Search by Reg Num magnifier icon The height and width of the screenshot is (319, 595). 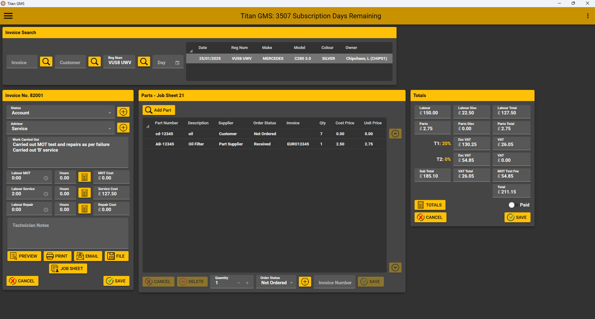click(x=144, y=62)
